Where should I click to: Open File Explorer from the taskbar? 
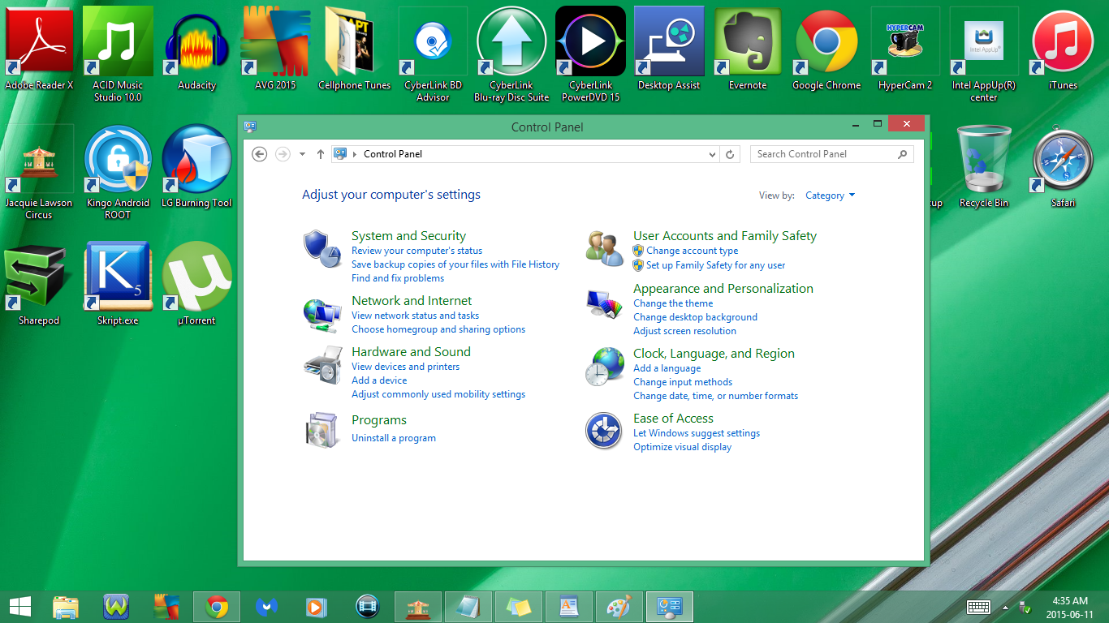click(66, 607)
